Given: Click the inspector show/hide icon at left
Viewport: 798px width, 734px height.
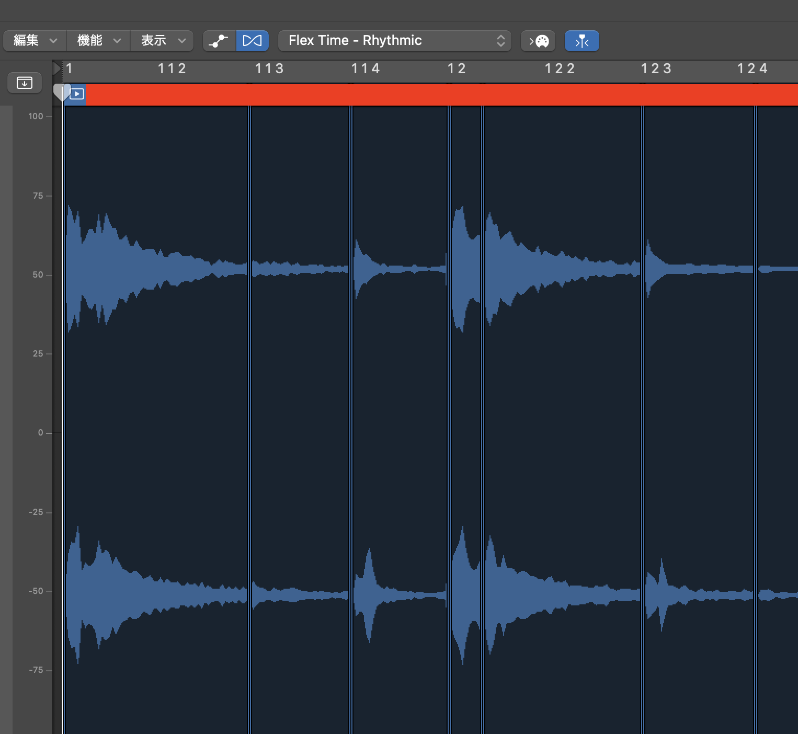Looking at the screenshot, I should pyautogui.click(x=24, y=83).
